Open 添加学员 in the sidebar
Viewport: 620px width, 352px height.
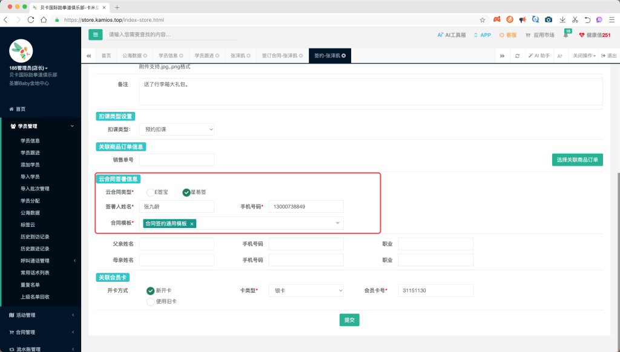[x=30, y=165]
